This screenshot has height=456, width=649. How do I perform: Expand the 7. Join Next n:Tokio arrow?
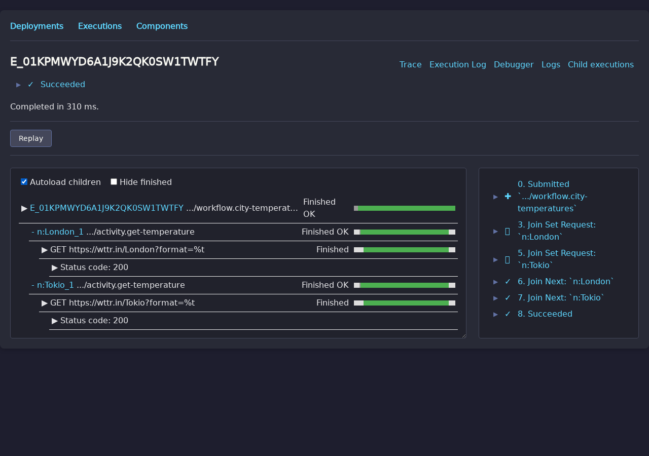(x=496, y=298)
